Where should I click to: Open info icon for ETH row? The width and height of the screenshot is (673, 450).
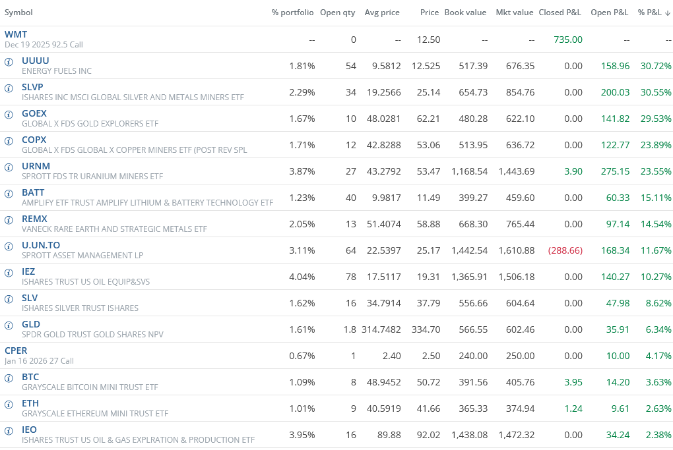[x=9, y=405]
